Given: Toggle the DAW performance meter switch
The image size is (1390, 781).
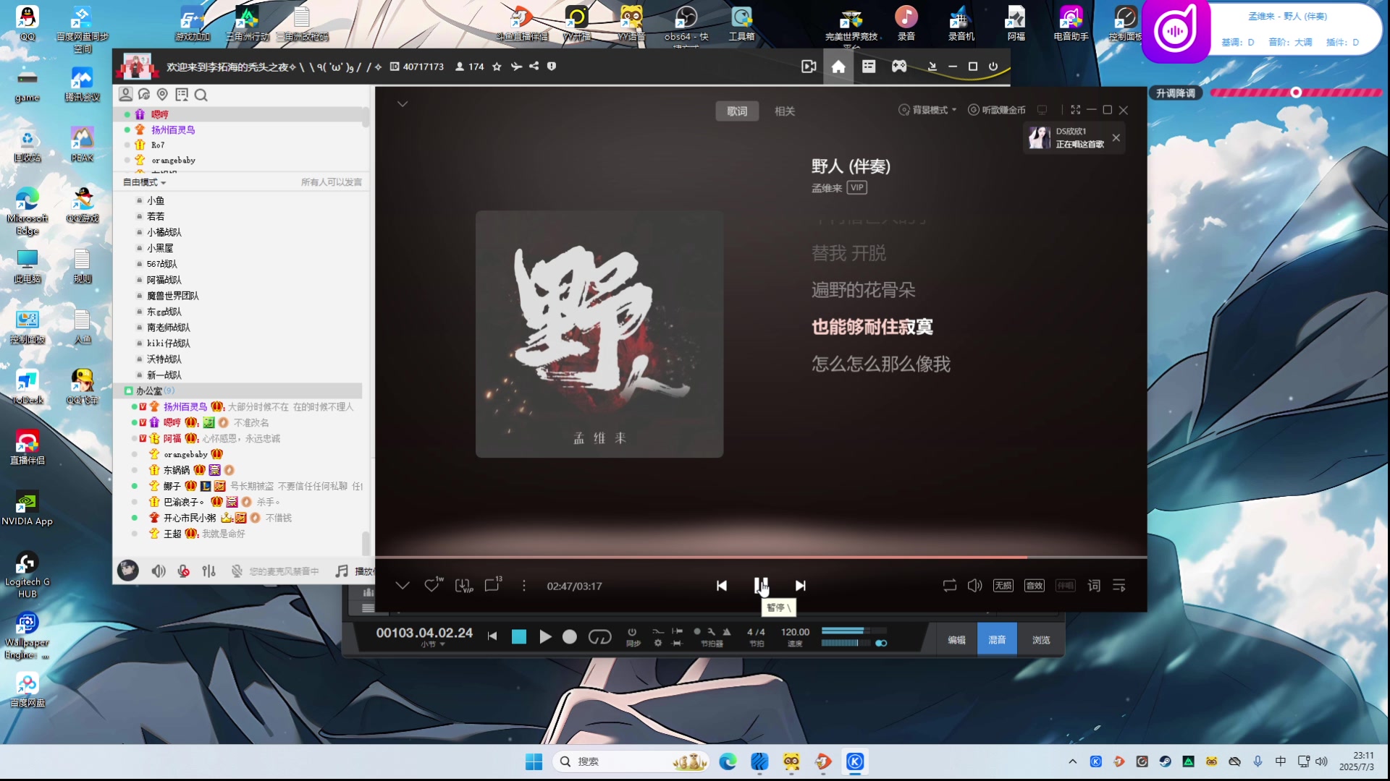Looking at the screenshot, I should pyautogui.click(x=881, y=643).
